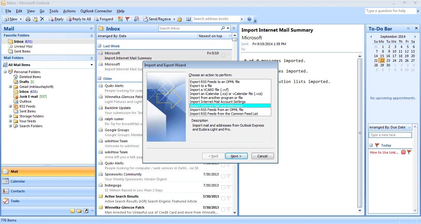
Task: Toggle category box for Spiceworks Community message
Action: click(223, 176)
